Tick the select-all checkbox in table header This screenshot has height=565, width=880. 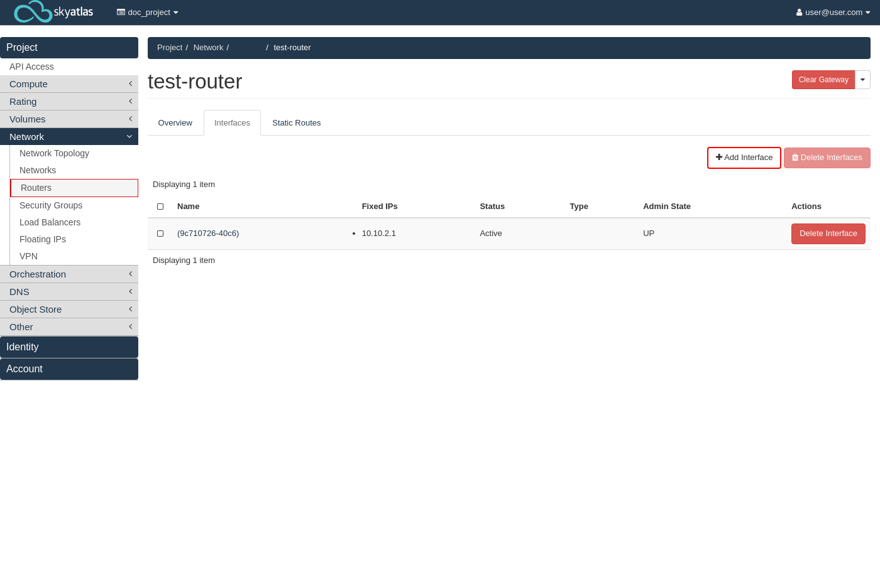[160, 207]
